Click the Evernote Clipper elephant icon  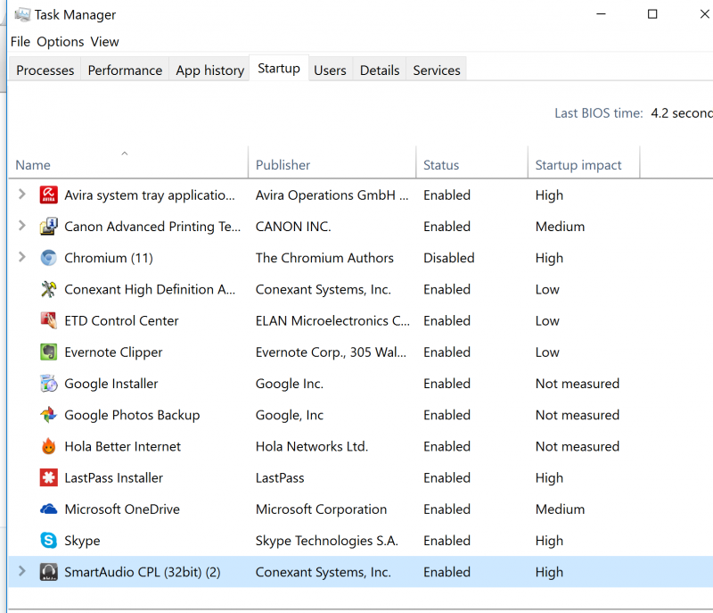pos(49,352)
